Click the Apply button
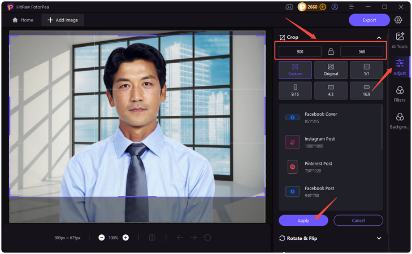This screenshot has width=412, height=254. (303, 220)
